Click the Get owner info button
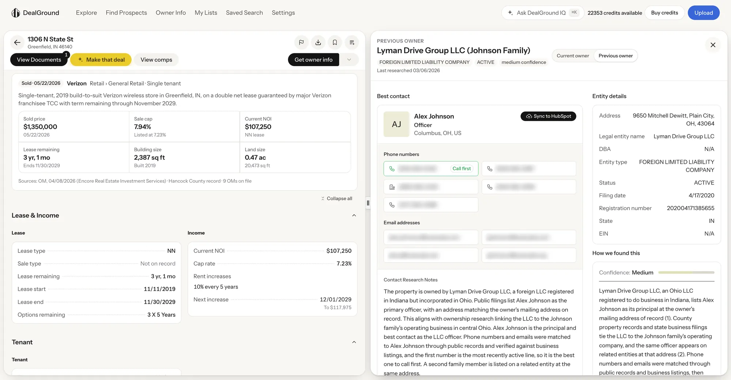Viewport: 731px width, 380px height. click(x=314, y=60)
